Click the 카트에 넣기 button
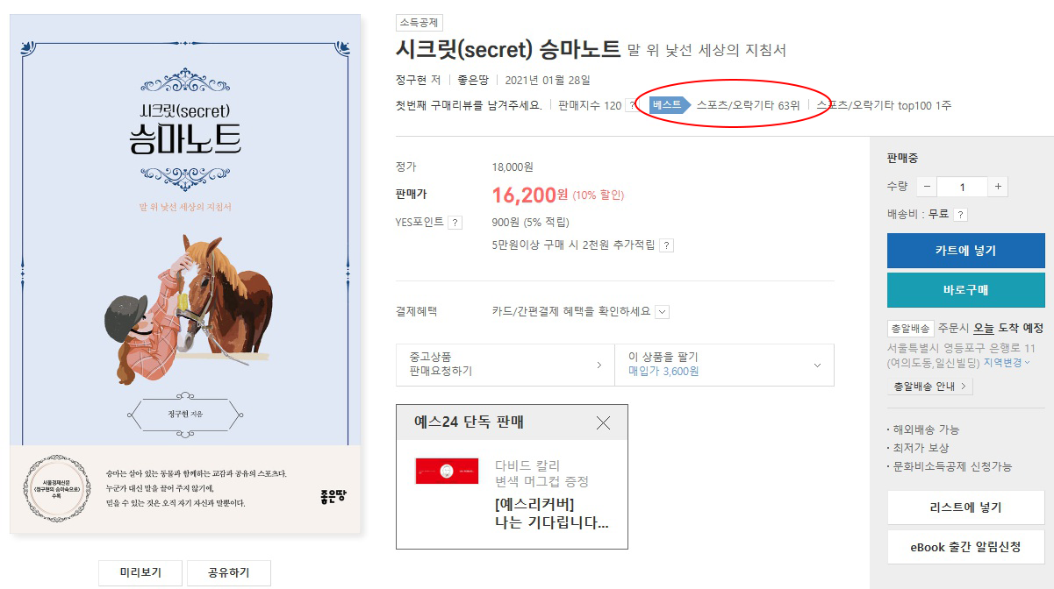The width and height of the screenshot is (1054, 589). pos(966,251)
